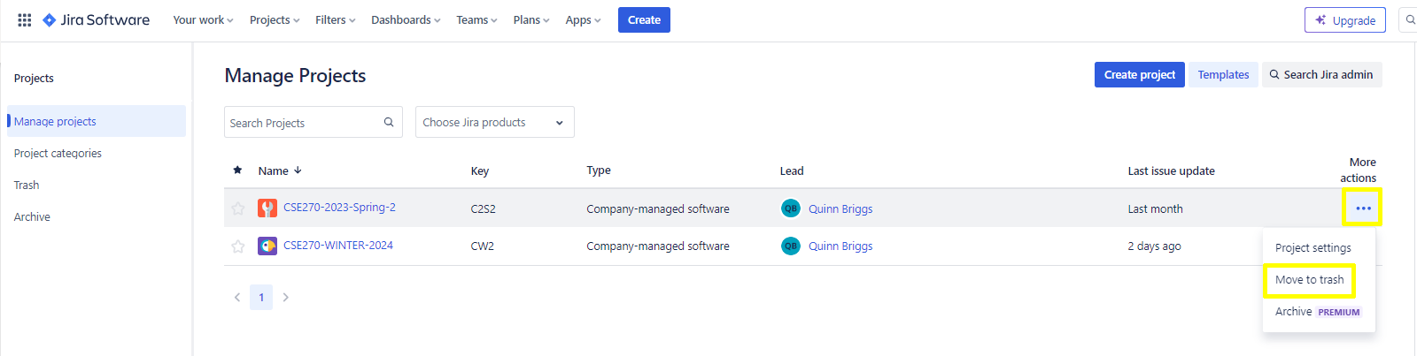Click the Create project button

pyautogui.click(x=1139, y=75)
